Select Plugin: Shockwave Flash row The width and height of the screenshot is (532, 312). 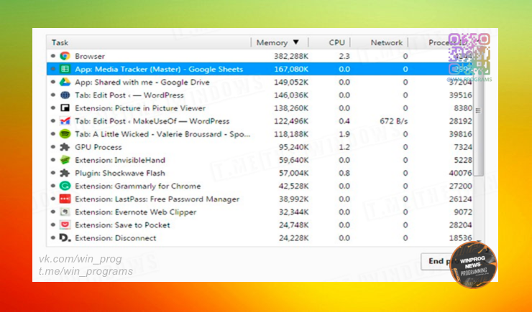pos(260,173)
